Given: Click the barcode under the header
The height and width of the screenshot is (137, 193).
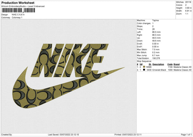Looking at the screenshot, I should pos(18,10).
